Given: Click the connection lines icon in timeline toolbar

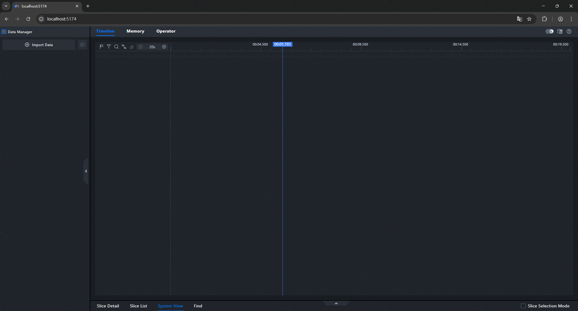Looking at the screenshot, I should (x=124, y=47).
